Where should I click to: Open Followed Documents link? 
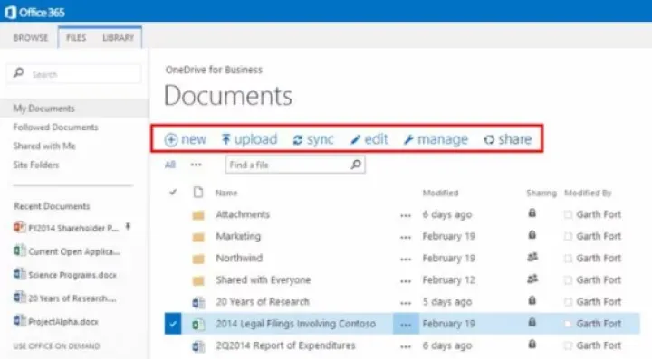pyautogui.click(x=56, y=127)
